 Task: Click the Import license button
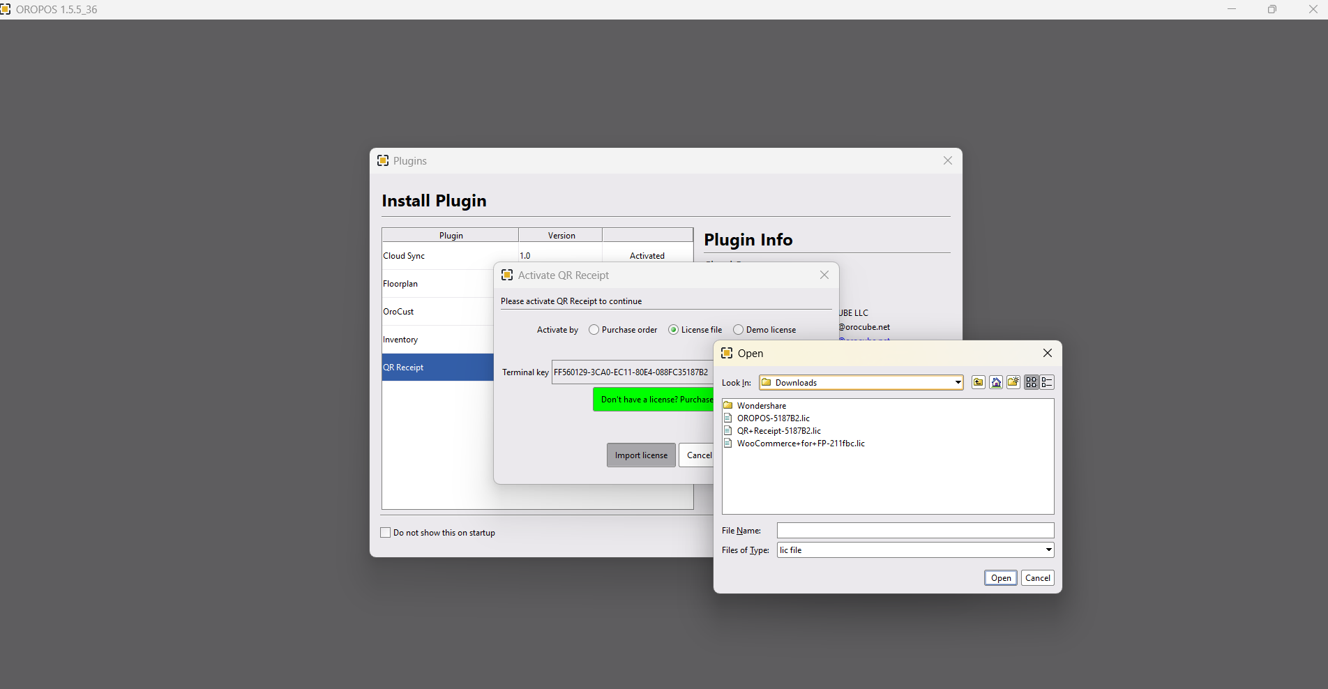coord(641,455)
